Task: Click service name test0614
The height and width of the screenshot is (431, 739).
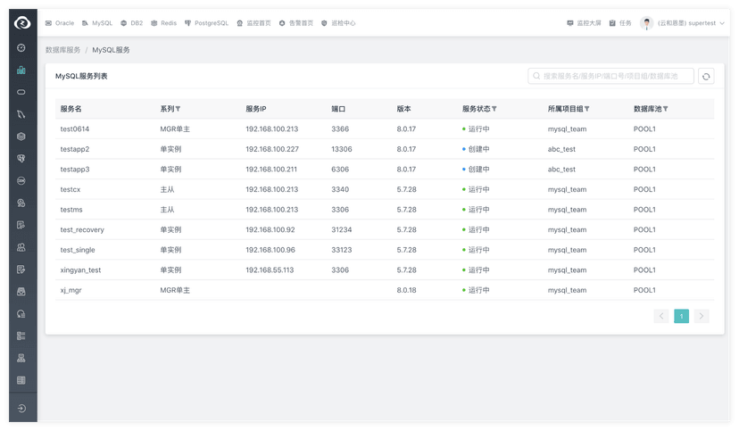Action: coord(74,129)
